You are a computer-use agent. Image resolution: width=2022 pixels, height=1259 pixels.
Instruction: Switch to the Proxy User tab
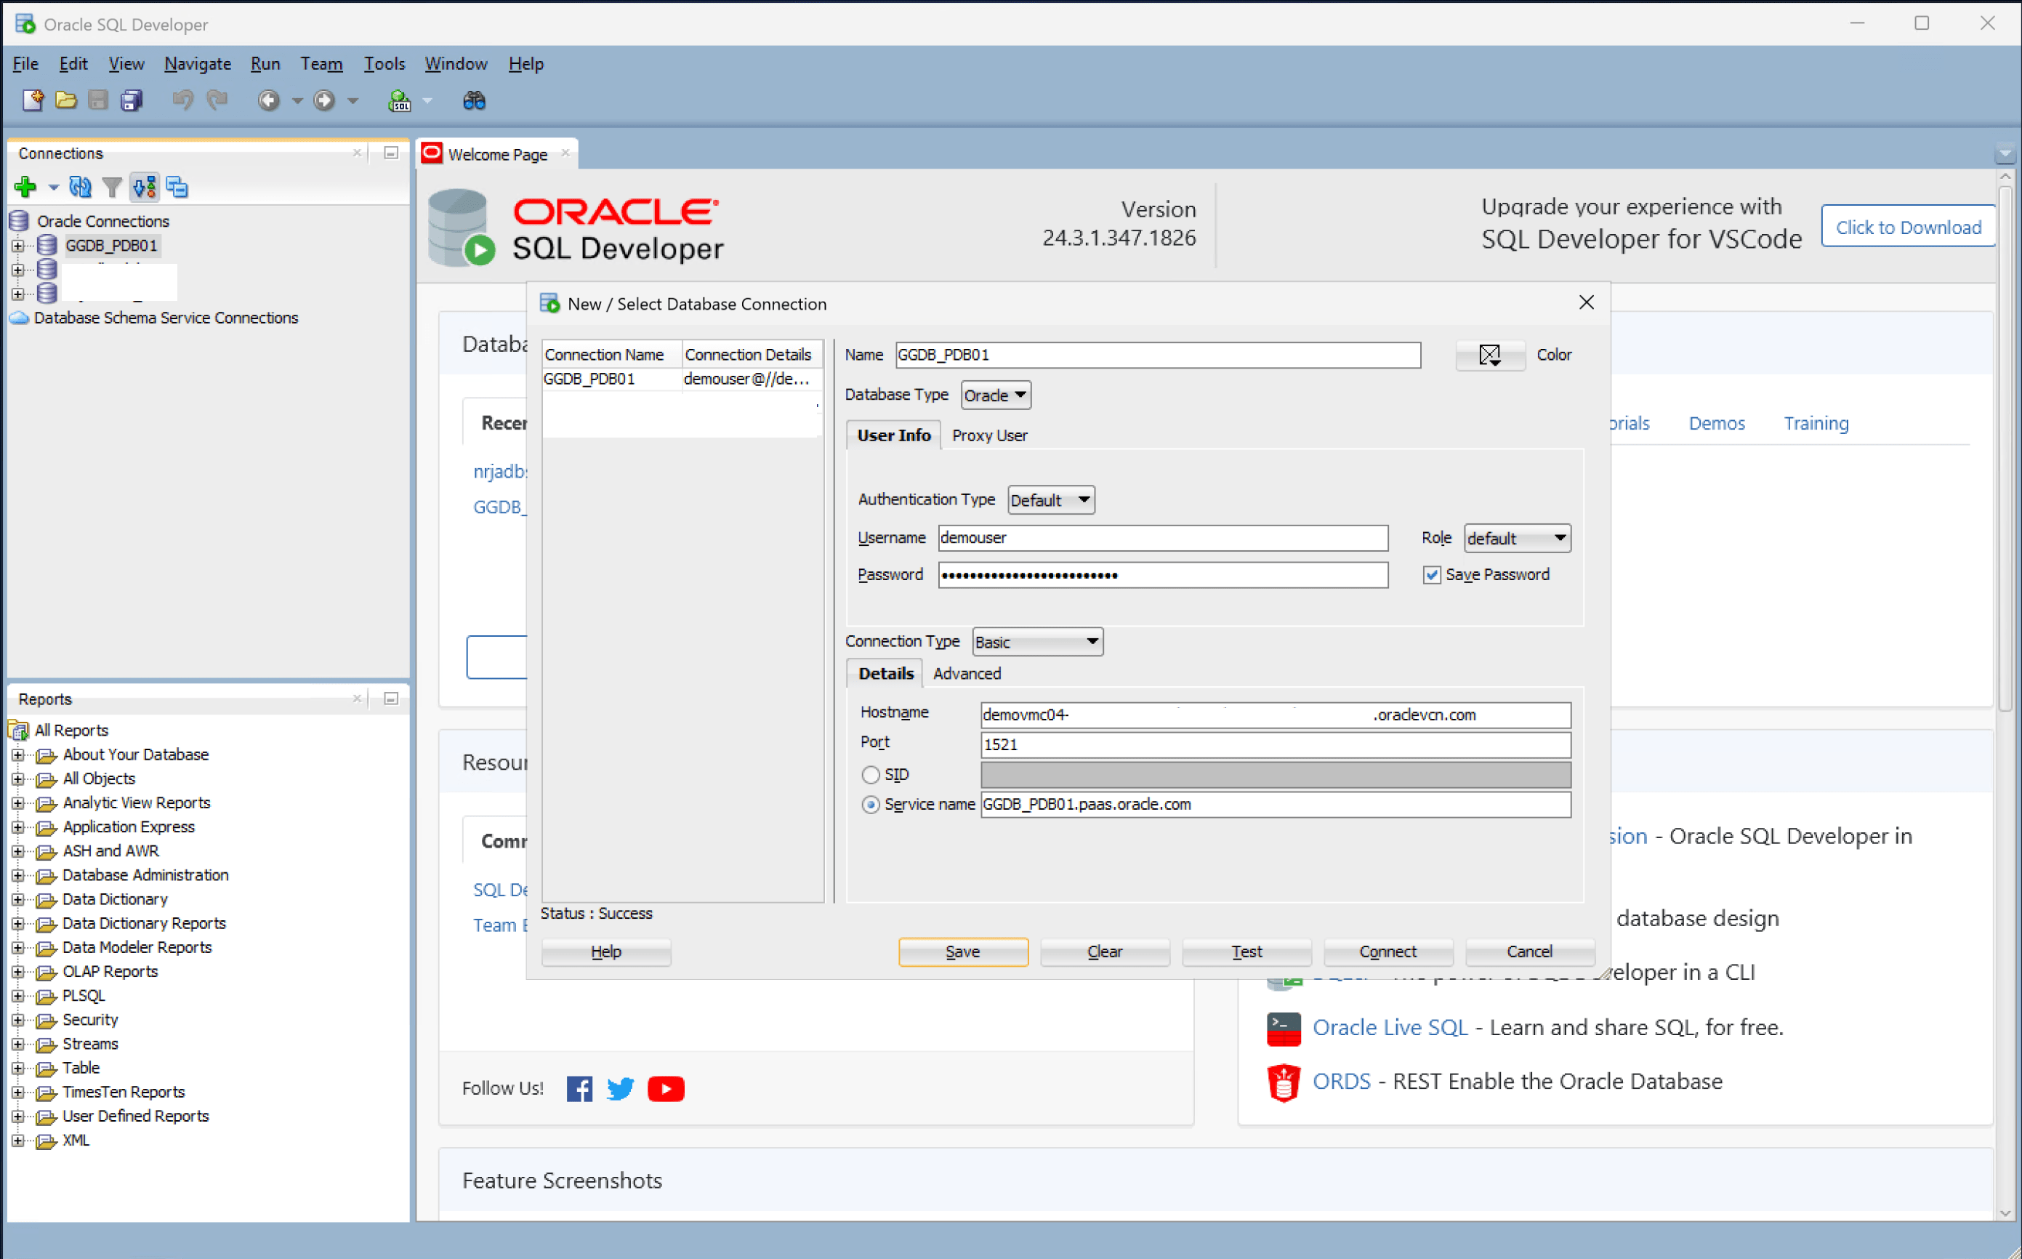click(x=989, y=435)
